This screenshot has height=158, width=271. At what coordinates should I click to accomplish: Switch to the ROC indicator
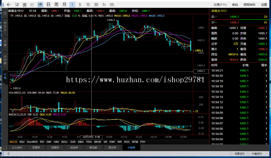pos(127,142)
